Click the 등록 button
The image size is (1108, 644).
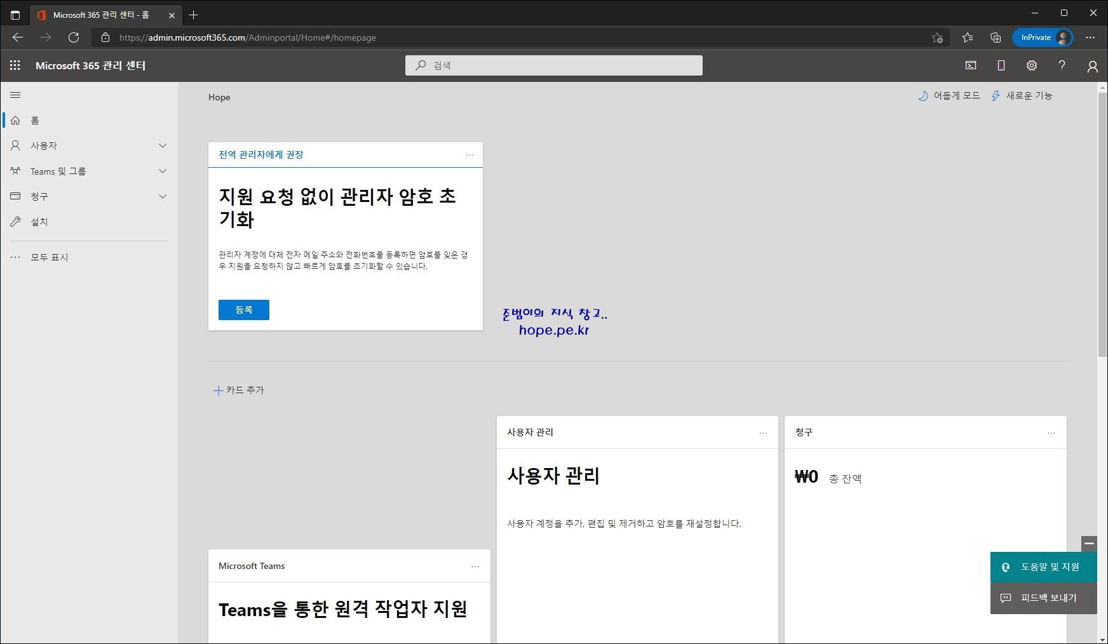(x=244, y=310)
